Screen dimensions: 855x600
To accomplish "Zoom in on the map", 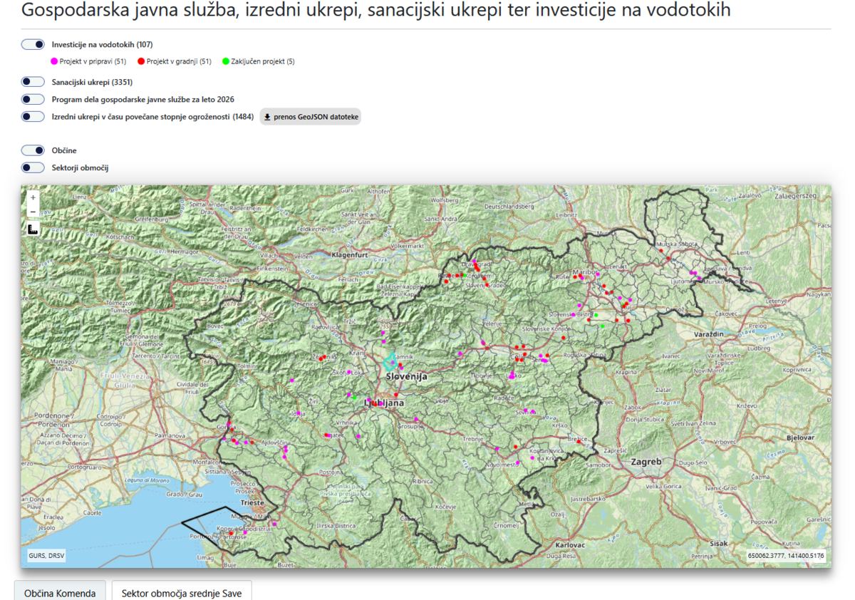I will 33,197.
